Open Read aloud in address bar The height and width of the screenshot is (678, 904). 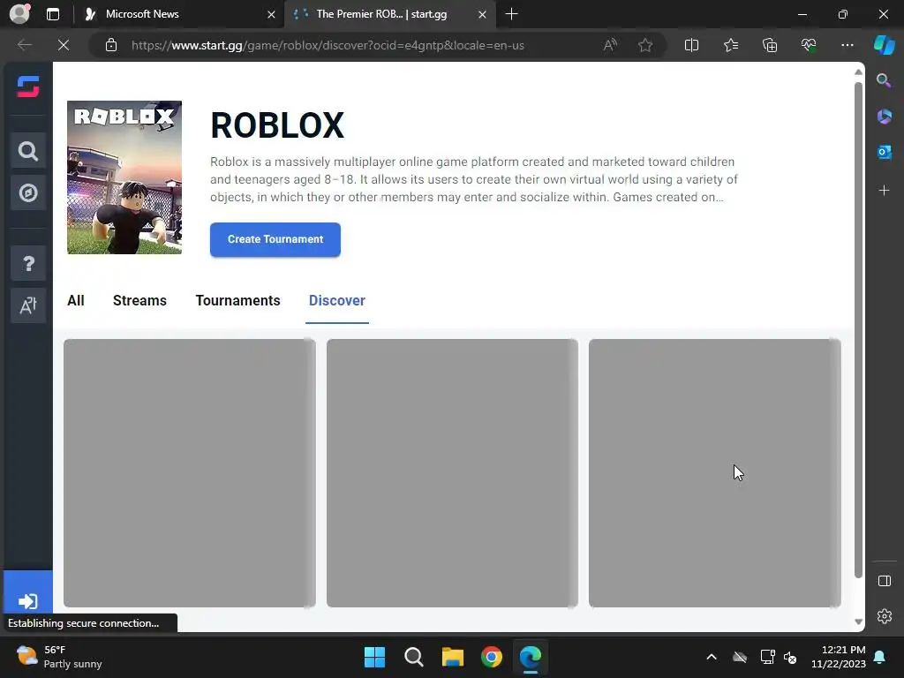(610, 45)
